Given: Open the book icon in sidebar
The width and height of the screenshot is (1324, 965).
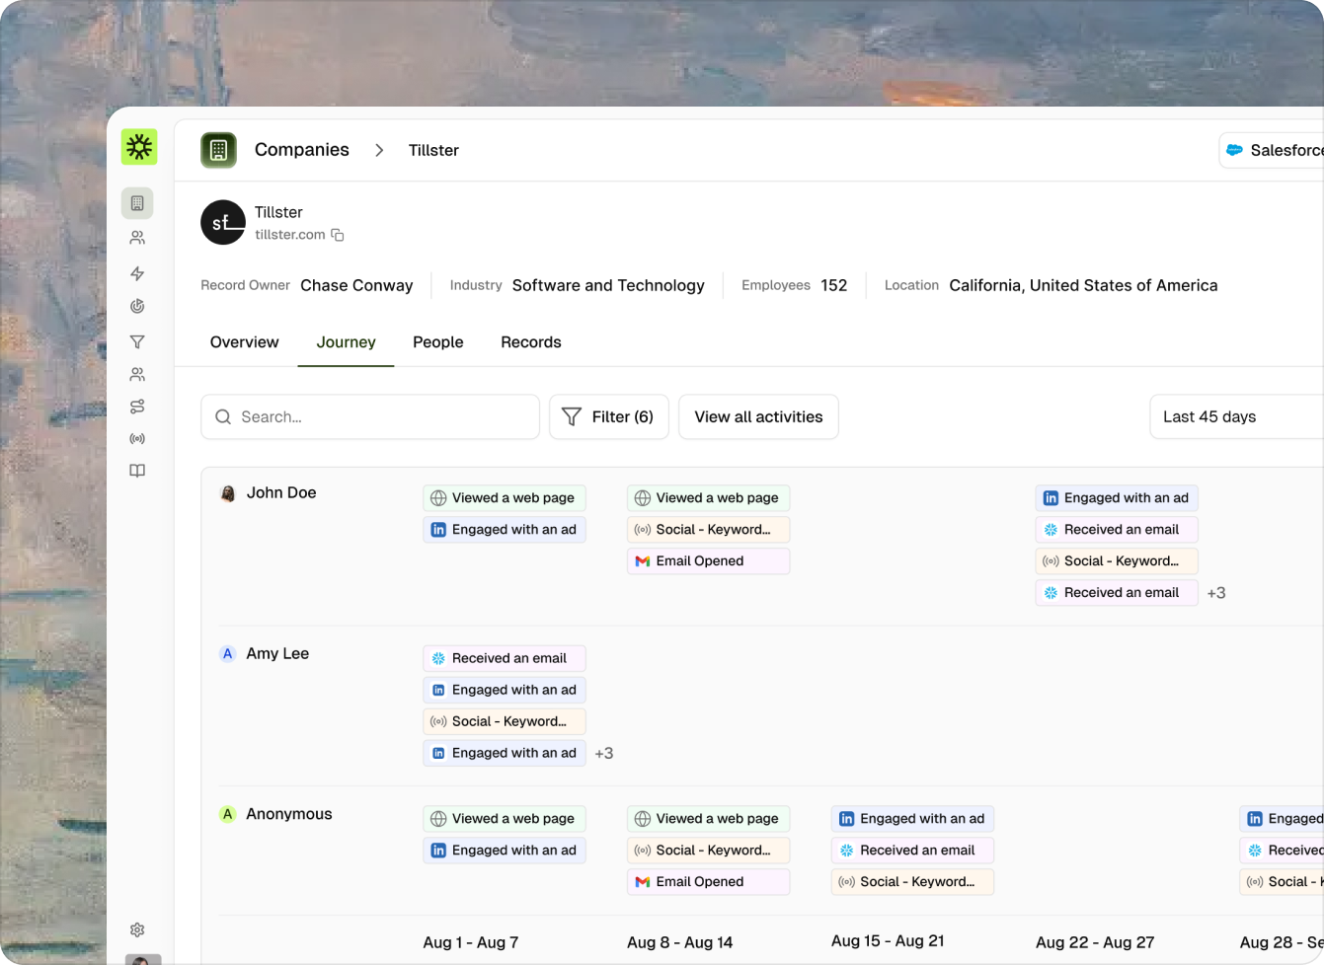Looking at the screenshot, I should coord(137,471).
